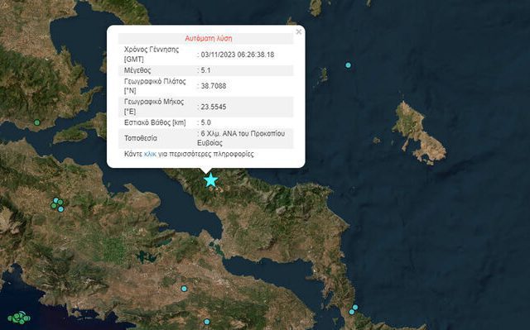Close the earthquake info popup
The image size is (530, 330).
click(x=298, y=31)
